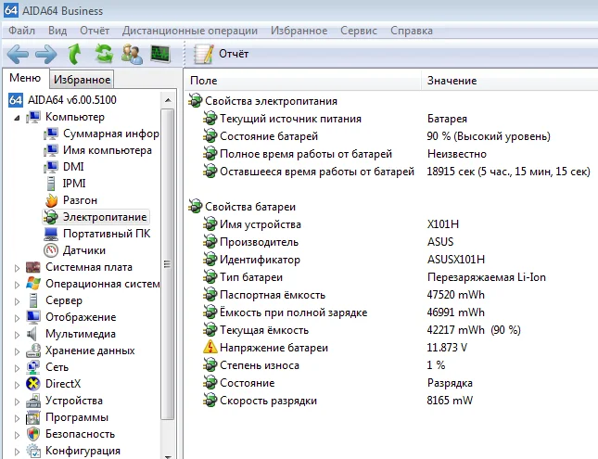
Task: Open Портативный ПК tree item
Action: [x=107, y=234]
